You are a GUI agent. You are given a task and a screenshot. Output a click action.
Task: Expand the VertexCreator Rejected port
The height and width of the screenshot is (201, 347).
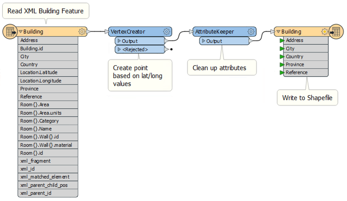click(119, 49)
